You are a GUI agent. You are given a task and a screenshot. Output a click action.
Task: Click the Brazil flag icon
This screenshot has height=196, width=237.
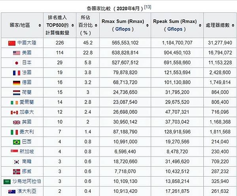point(17,142)
